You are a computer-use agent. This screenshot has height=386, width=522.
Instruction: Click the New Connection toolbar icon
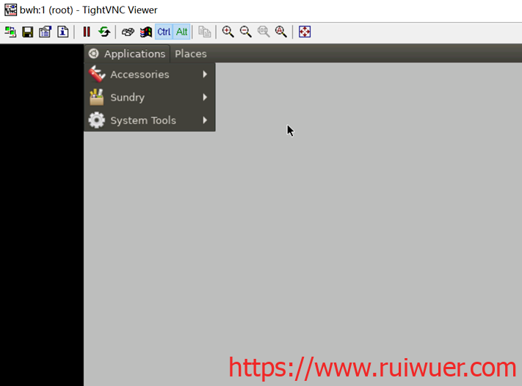tap(10, 32)
